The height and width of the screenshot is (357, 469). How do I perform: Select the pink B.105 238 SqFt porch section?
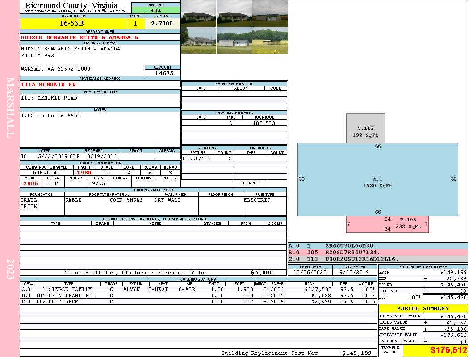[x=387, y=224]
